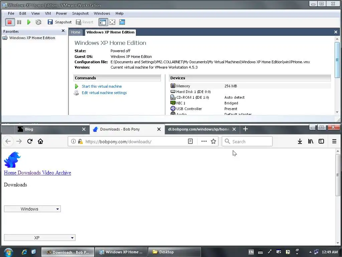Click the browser Back arrow

[x=8, y=141]
